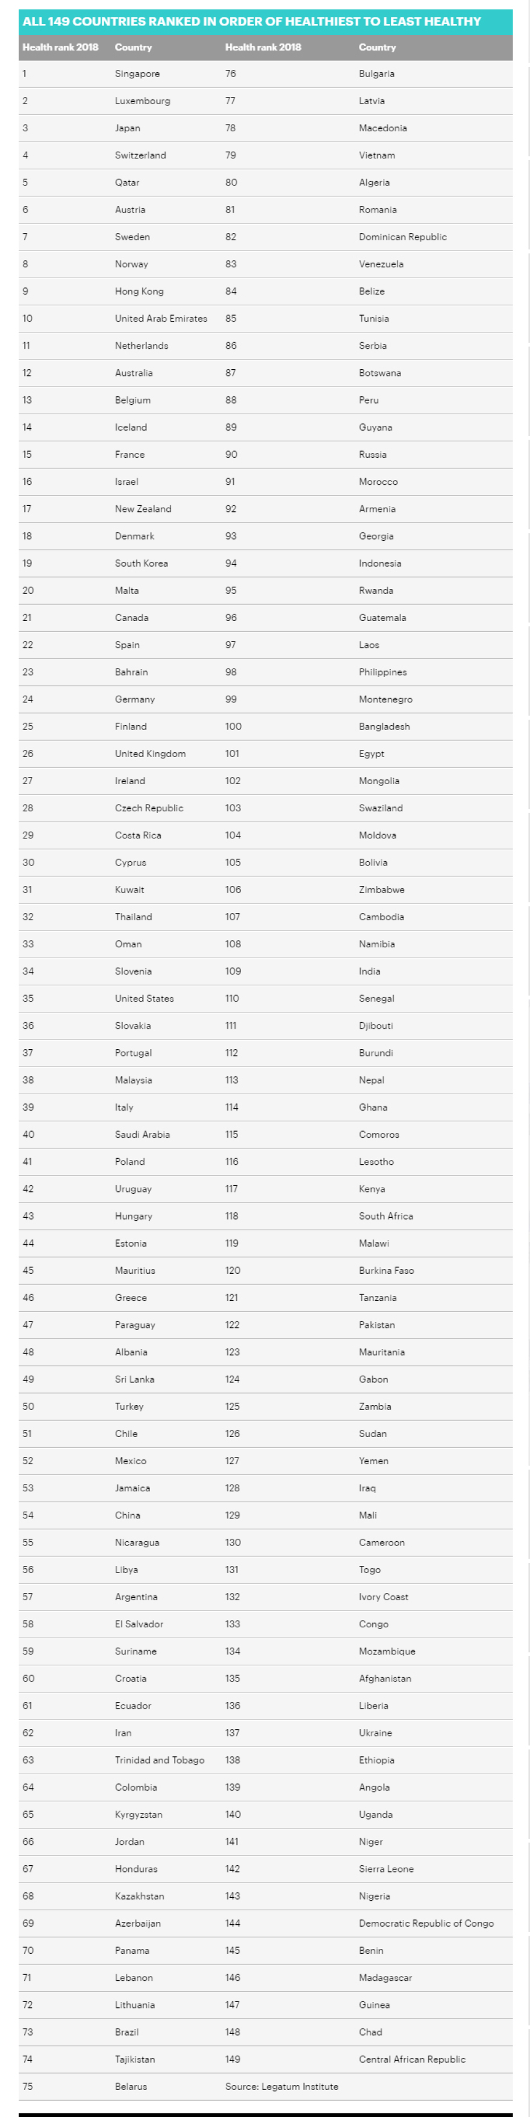Click the Dominican Republic country name

[x=403, y=237]
